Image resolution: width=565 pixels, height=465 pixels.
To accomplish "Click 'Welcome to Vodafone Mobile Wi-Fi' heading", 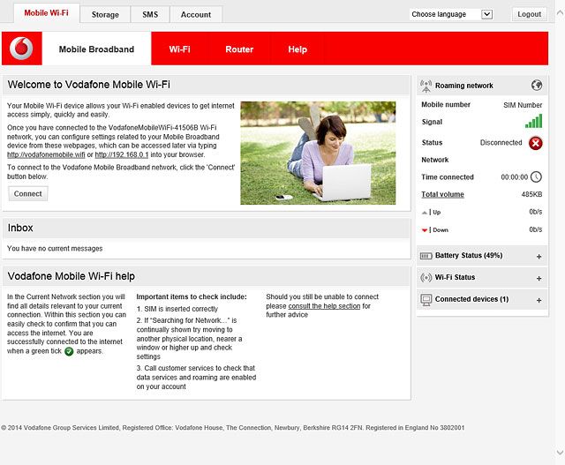I will [x=88, y=85].
